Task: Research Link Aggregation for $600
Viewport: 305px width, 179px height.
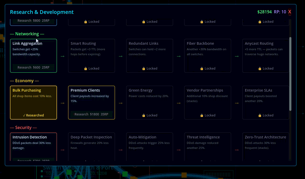Action: [x=33, y=67]
